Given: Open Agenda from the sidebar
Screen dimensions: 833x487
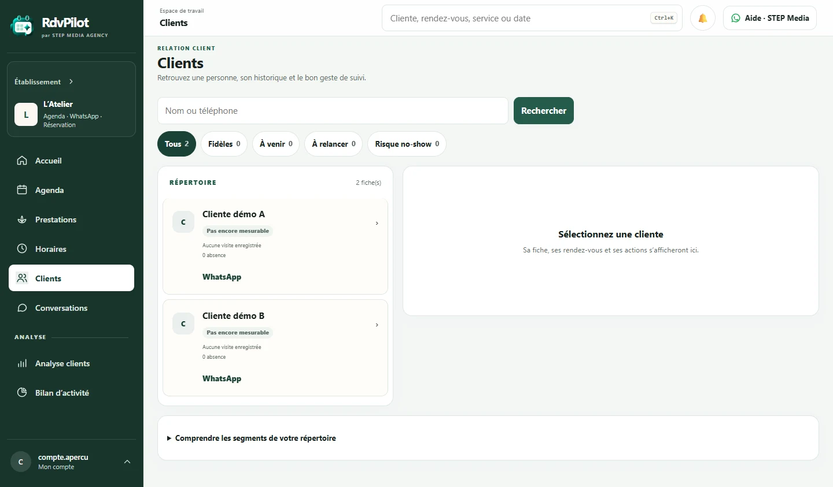Looking at the screenshot, I should 71,190.
